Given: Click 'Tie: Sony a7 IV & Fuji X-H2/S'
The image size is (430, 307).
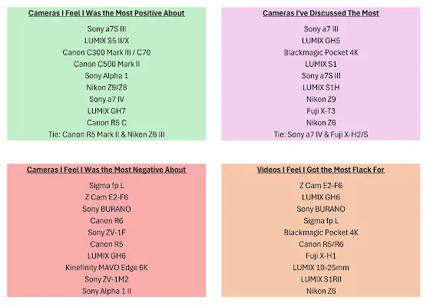Looking at the screenshot, I should 321,134.
